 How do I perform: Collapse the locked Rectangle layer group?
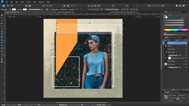163,64
